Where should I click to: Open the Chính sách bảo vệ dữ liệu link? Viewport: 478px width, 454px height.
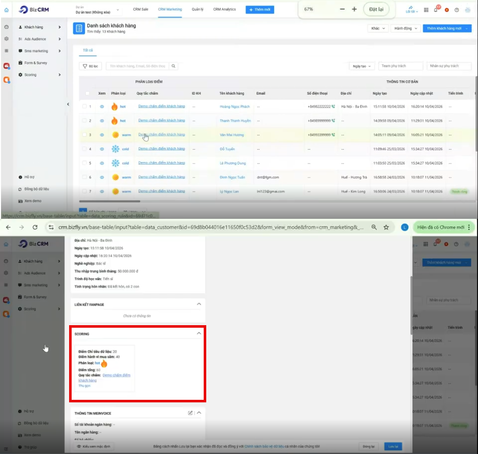[x=264, y=446]
